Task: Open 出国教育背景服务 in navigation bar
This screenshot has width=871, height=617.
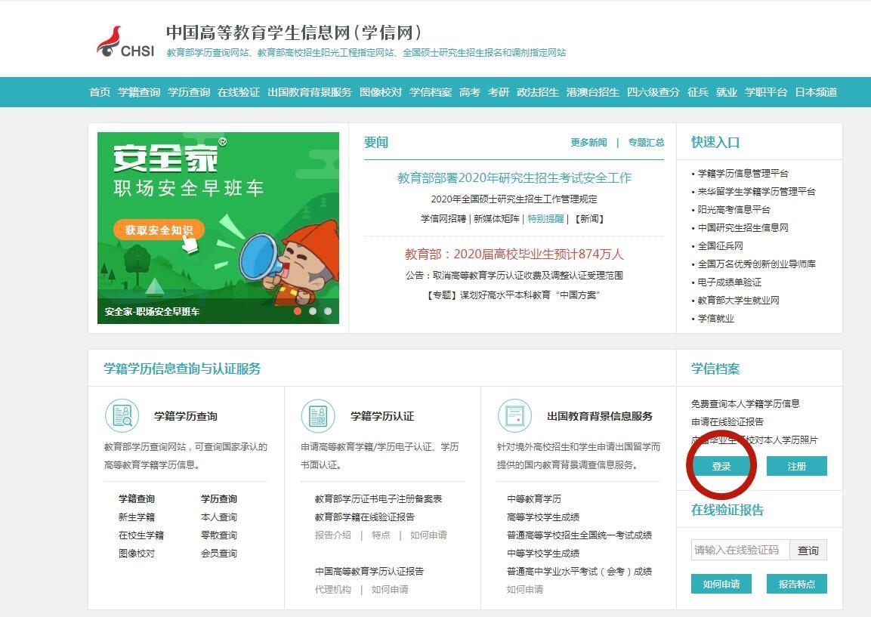Action: [310, 92]
